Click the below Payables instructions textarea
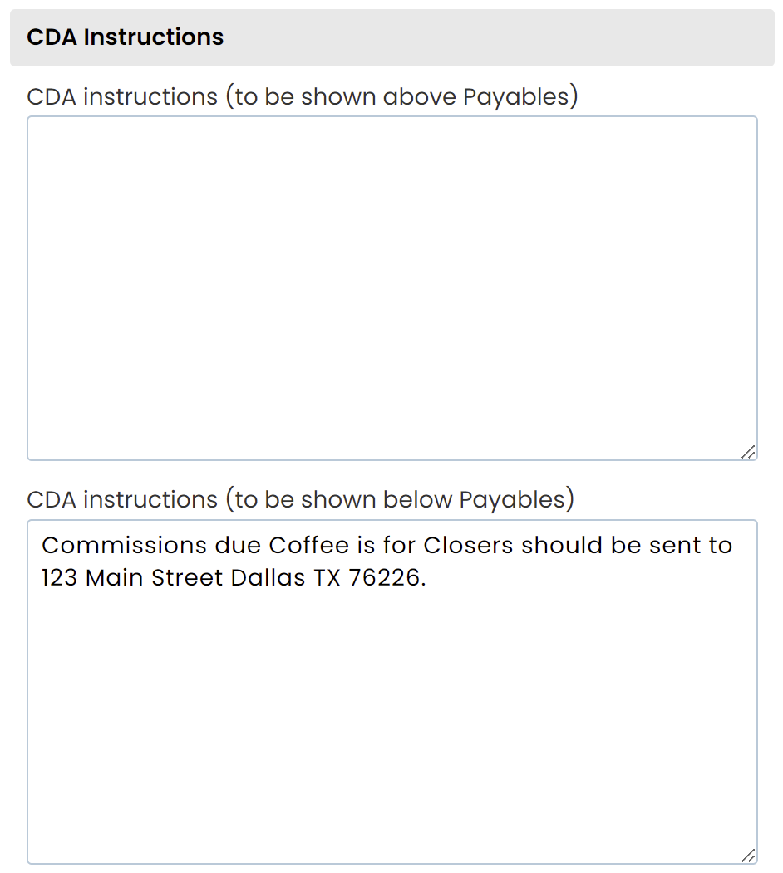 click(x=391, y=714)
